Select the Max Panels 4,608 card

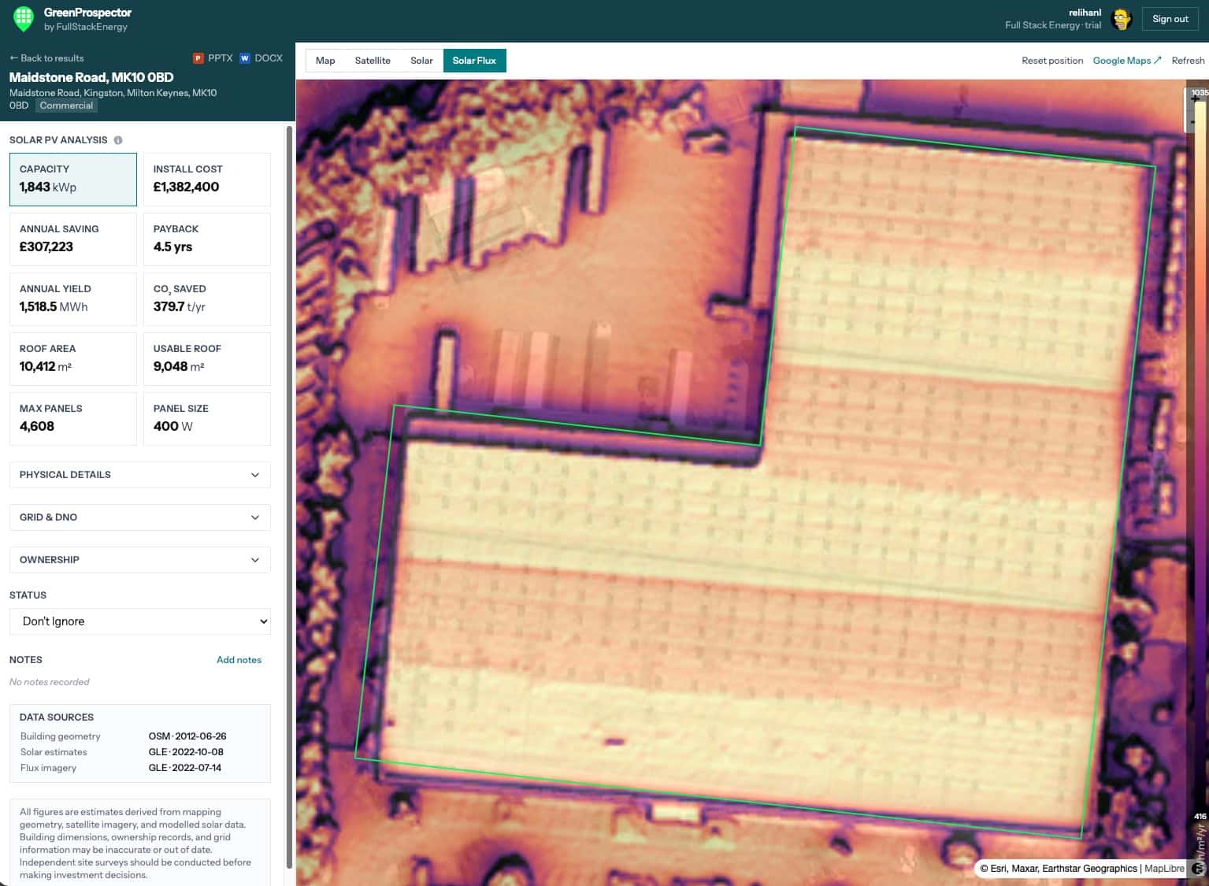point(73,419)
